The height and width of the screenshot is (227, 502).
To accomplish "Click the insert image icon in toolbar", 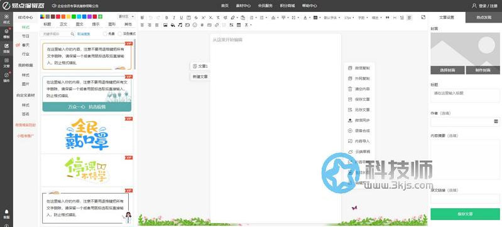I will click(x=165, y=24).
